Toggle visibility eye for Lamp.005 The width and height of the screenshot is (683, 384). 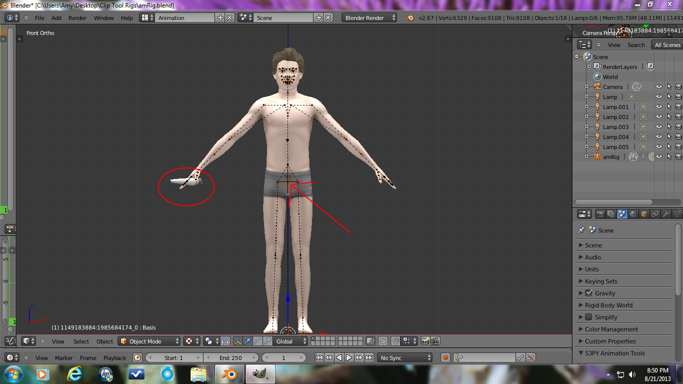click(x=659, y=146)
